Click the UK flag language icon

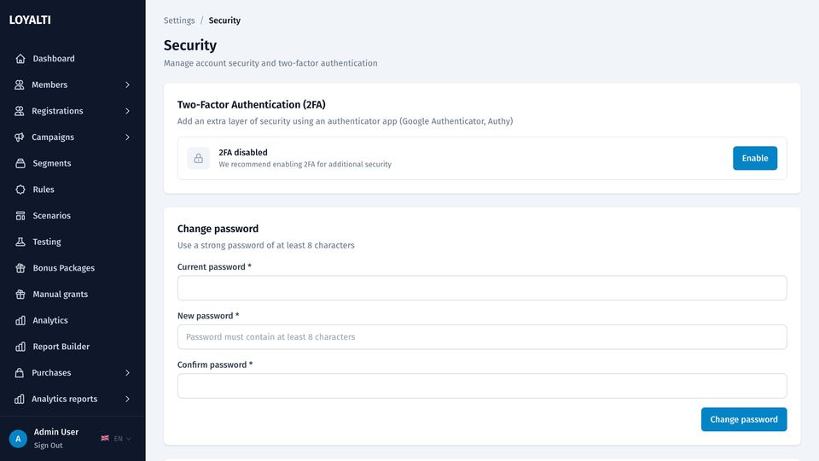(105, 438)
